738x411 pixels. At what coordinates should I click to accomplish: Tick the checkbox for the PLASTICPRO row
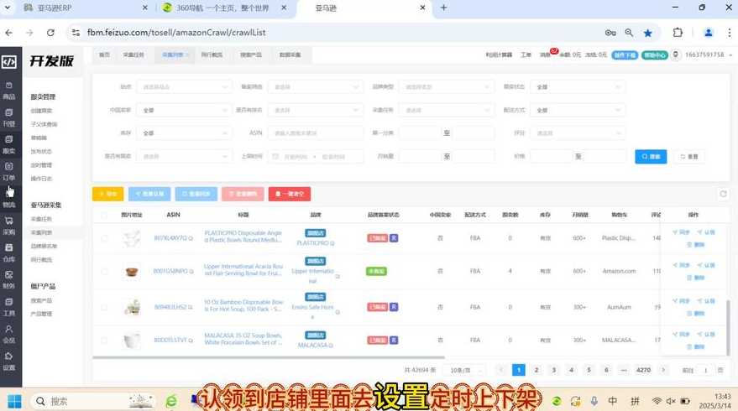click(104, 238)
